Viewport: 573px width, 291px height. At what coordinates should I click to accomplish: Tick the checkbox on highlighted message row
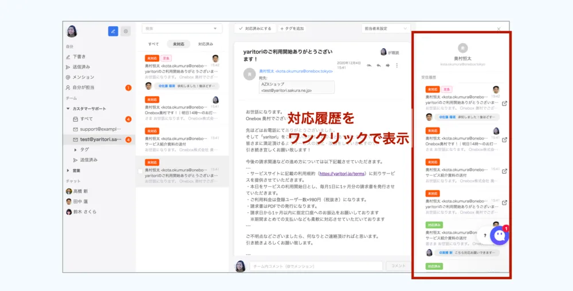140,171
